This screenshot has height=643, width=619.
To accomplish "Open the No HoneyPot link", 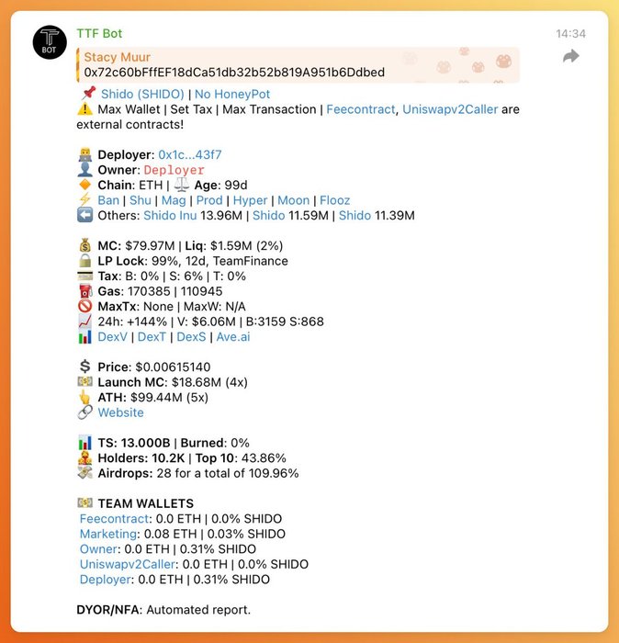I will click(x=232, y=94).
